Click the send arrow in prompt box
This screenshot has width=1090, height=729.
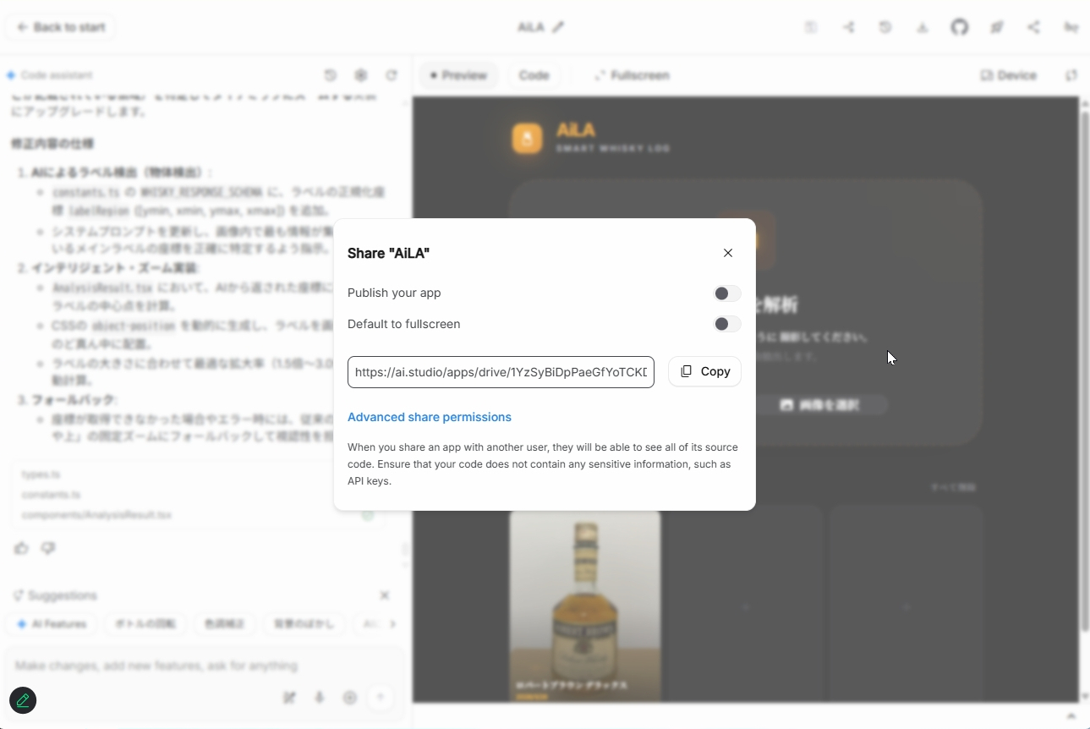pyautogui.click(x=381, y=698)
